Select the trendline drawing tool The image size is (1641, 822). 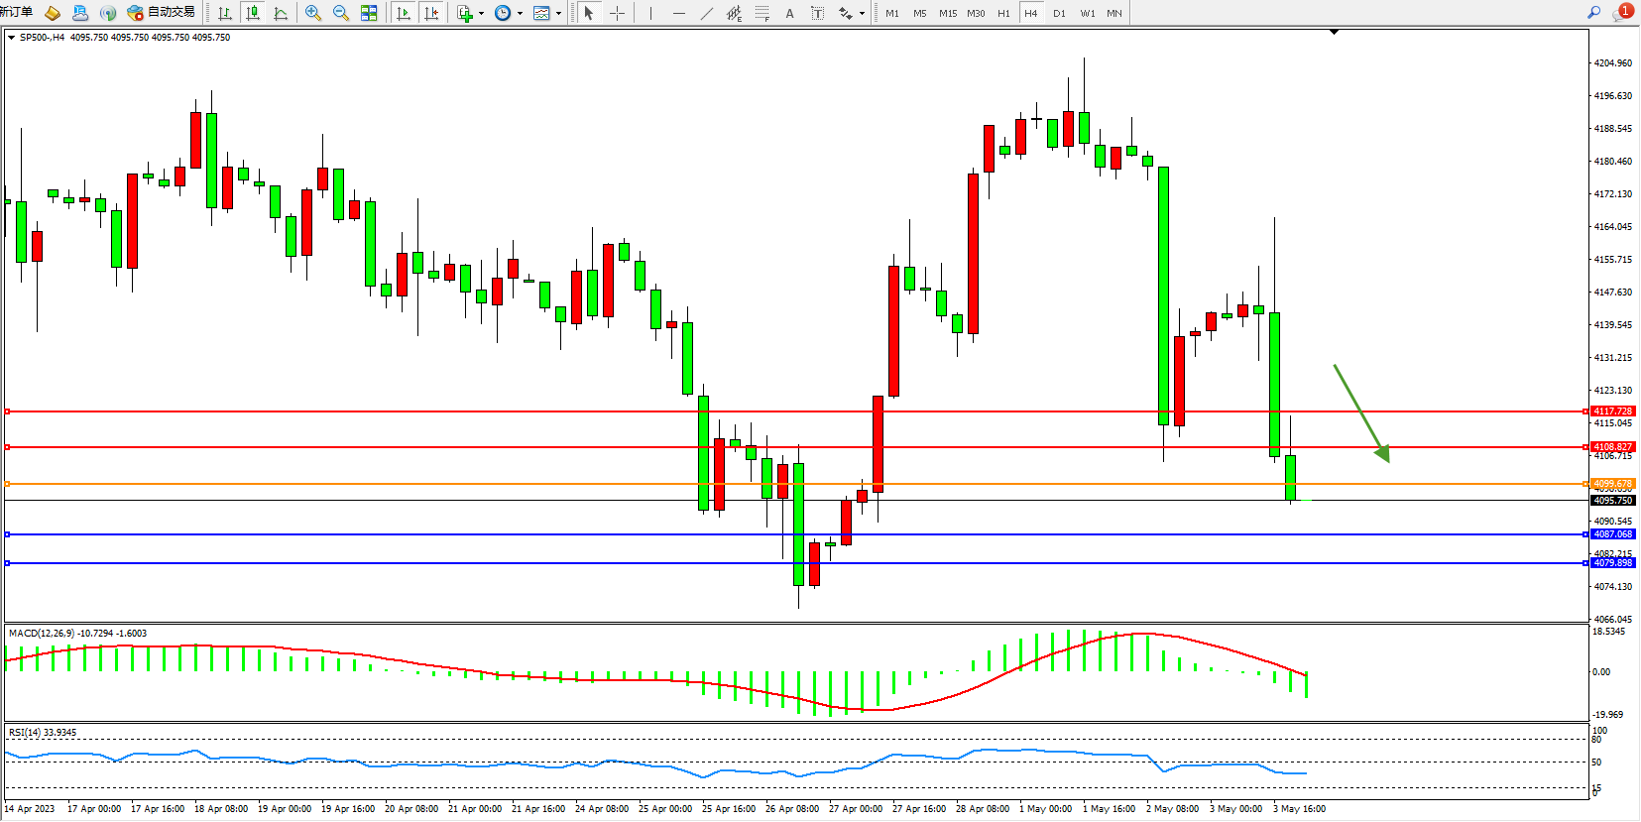coord(706,13)
